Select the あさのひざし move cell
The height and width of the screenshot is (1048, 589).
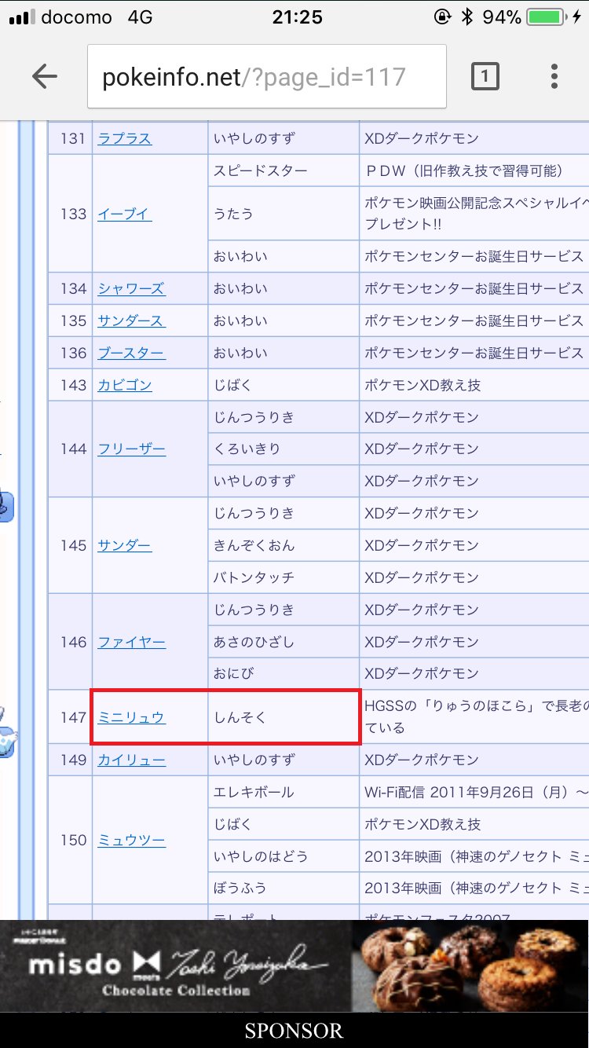(284, 642)
